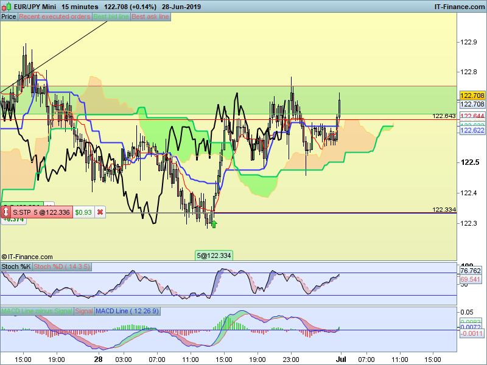Viewport: 487px width, 365px height.
Task: Click the 0.0072 MACD value box
Action: pos(471,327)
